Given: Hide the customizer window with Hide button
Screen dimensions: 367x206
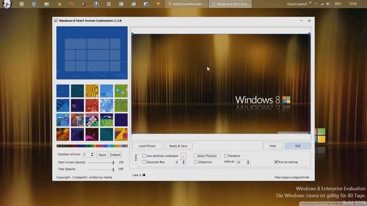Looking at the screenshot, I should [x=273, y=146].
